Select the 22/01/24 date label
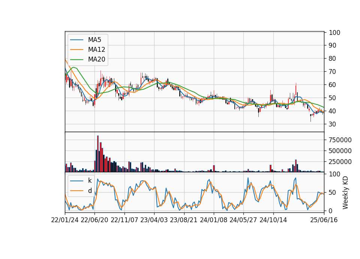 (65, 220)
